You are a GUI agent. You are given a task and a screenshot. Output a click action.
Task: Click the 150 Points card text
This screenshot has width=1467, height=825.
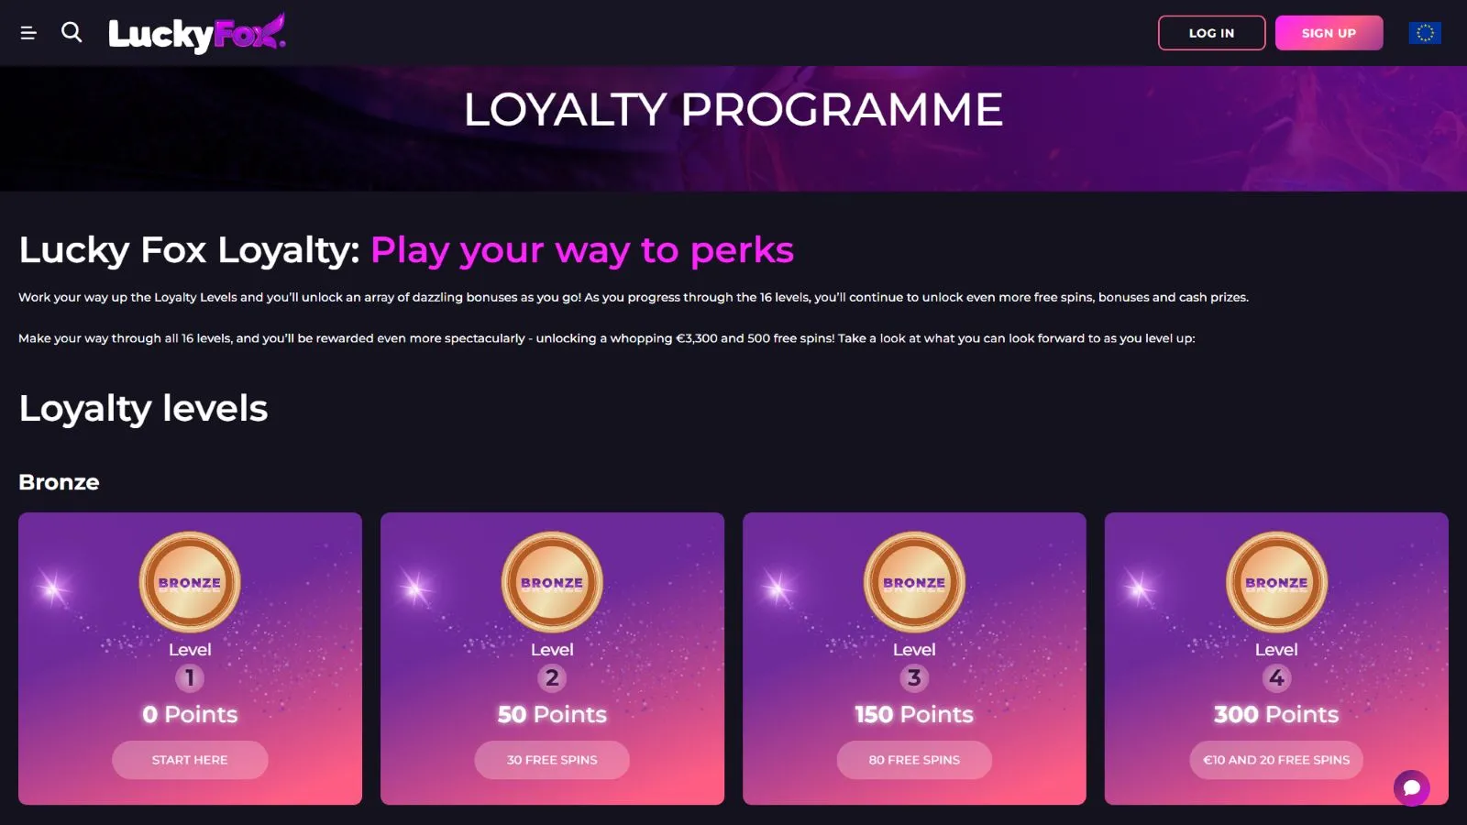pyautogui.click(x=914, y=714)
